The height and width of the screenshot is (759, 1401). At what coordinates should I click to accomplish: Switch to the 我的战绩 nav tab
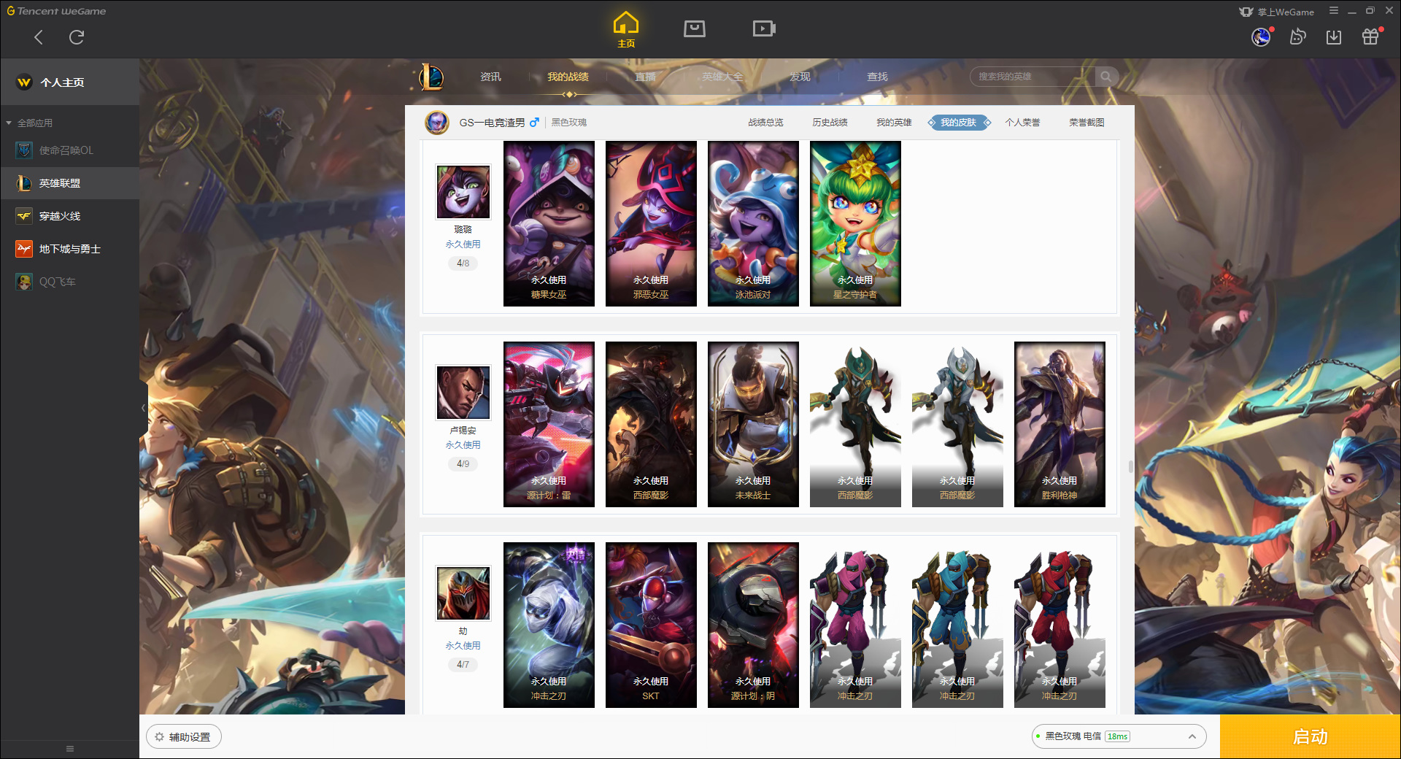click(x=568, y=77)
